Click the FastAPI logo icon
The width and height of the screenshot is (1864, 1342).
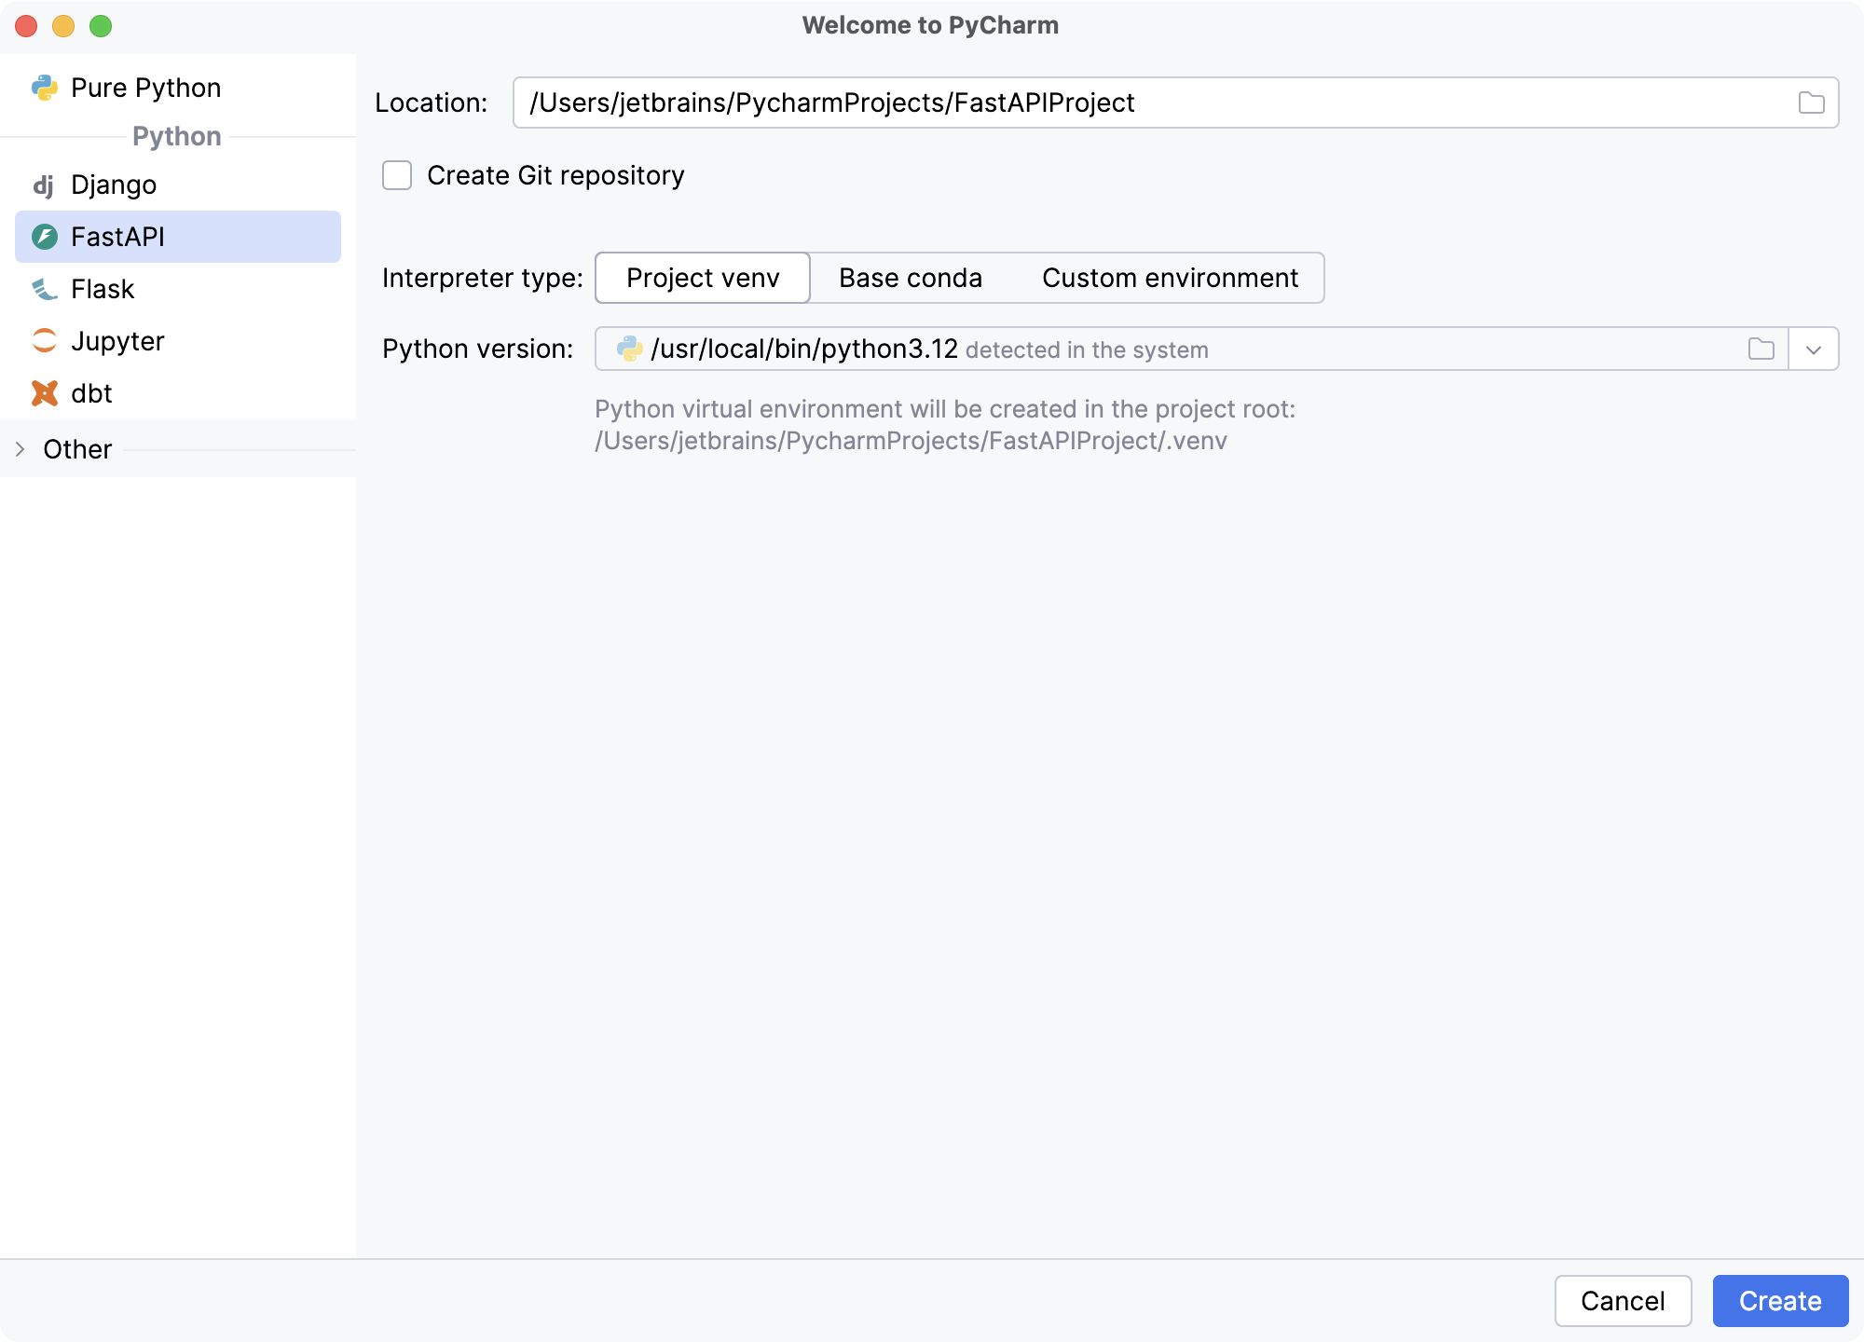pyautogui.click(x=44, y=237)
